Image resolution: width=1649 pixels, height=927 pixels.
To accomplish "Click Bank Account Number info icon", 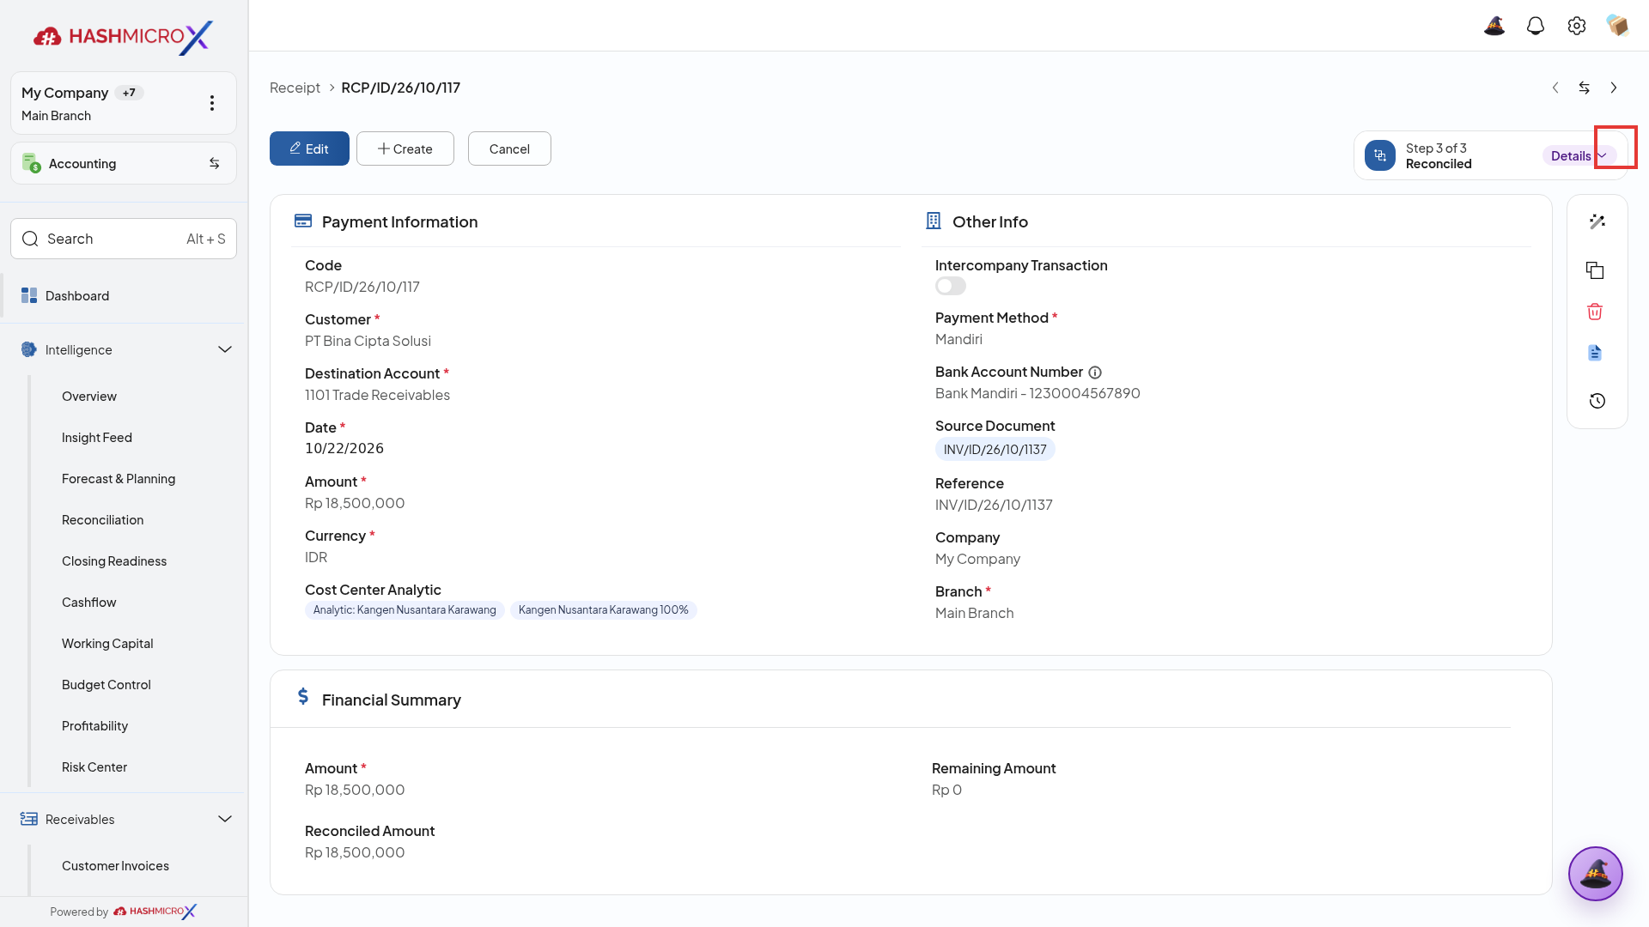I will click(x=1095, y=373).
